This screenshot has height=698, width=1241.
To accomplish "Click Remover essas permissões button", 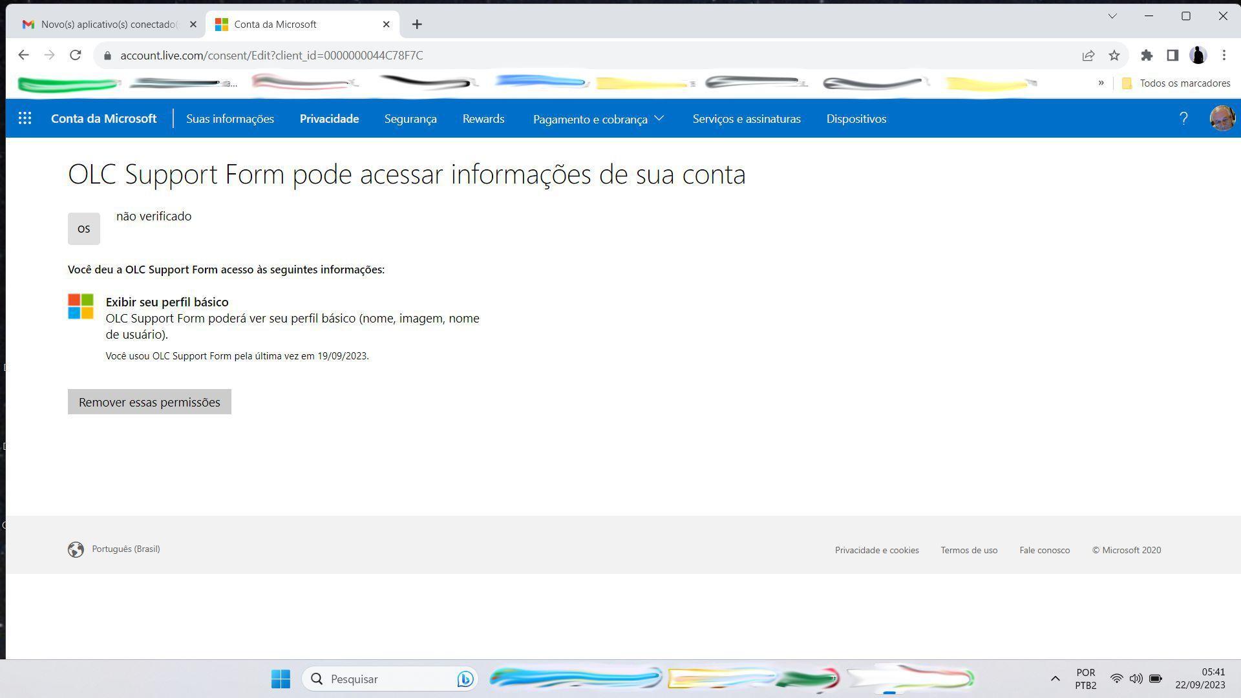I will coord(149,402).
